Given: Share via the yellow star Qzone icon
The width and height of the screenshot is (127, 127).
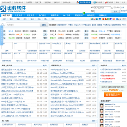Looking at the screenshot, I should (92, 19).
